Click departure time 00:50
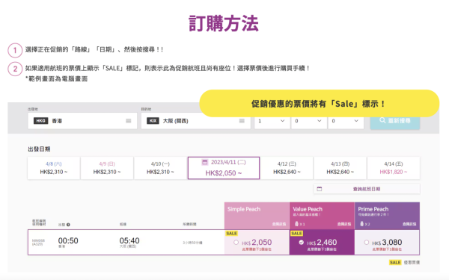The image size is (449, 280). click(x=68, y=240)
